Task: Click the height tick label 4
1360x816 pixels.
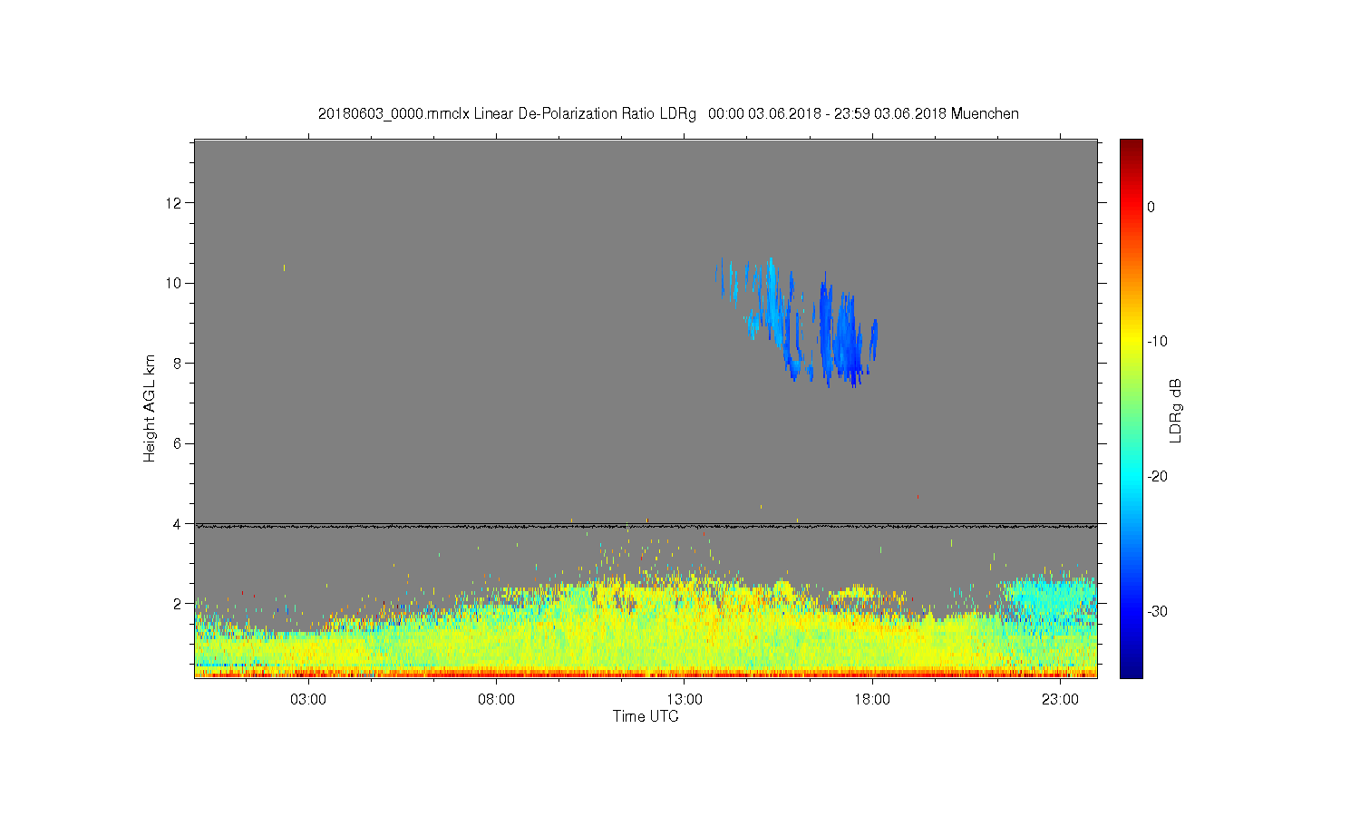Action: coord(178,523)
